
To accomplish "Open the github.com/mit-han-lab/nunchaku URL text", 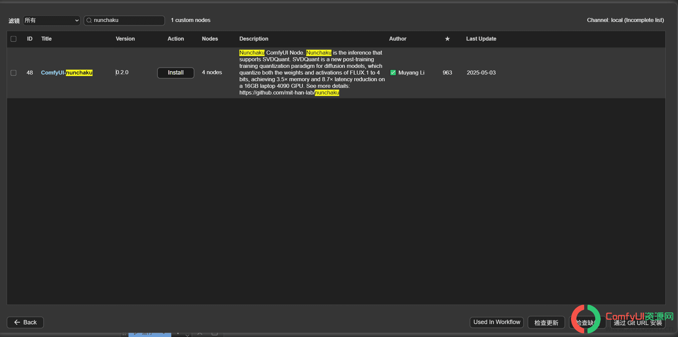I will pos(289,92).
